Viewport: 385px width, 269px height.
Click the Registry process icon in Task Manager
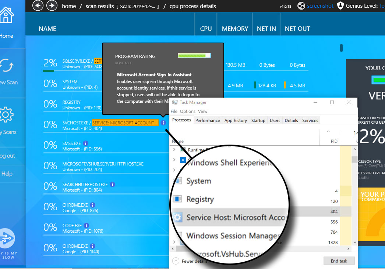tap(177, 199)
